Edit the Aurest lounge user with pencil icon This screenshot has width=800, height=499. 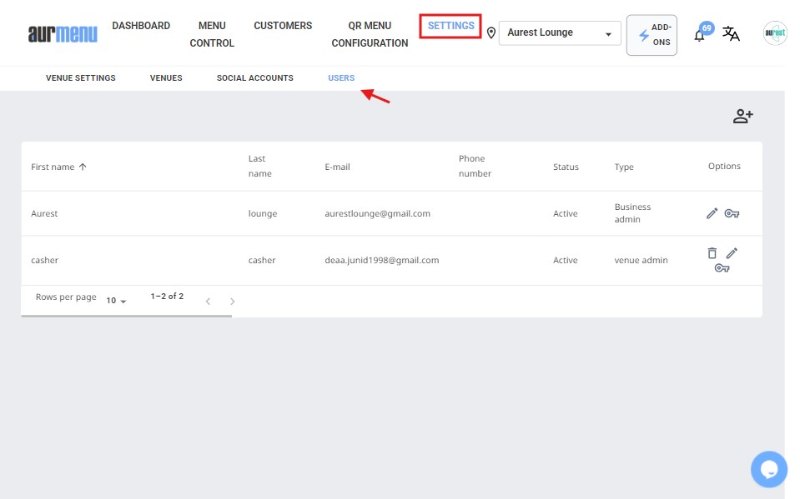712,213
